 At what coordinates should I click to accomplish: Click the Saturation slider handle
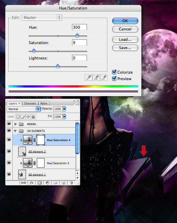pyautogui.click(x=34, y=51)
